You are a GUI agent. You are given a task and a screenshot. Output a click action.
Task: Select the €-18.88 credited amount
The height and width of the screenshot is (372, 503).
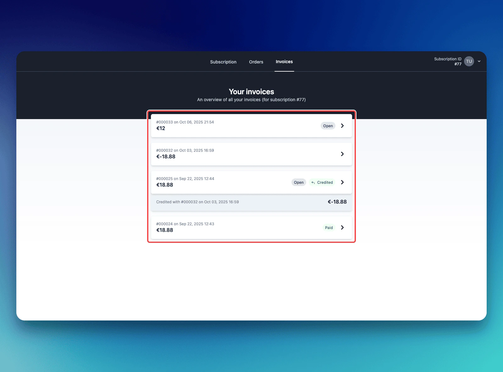tap(337, 202)
